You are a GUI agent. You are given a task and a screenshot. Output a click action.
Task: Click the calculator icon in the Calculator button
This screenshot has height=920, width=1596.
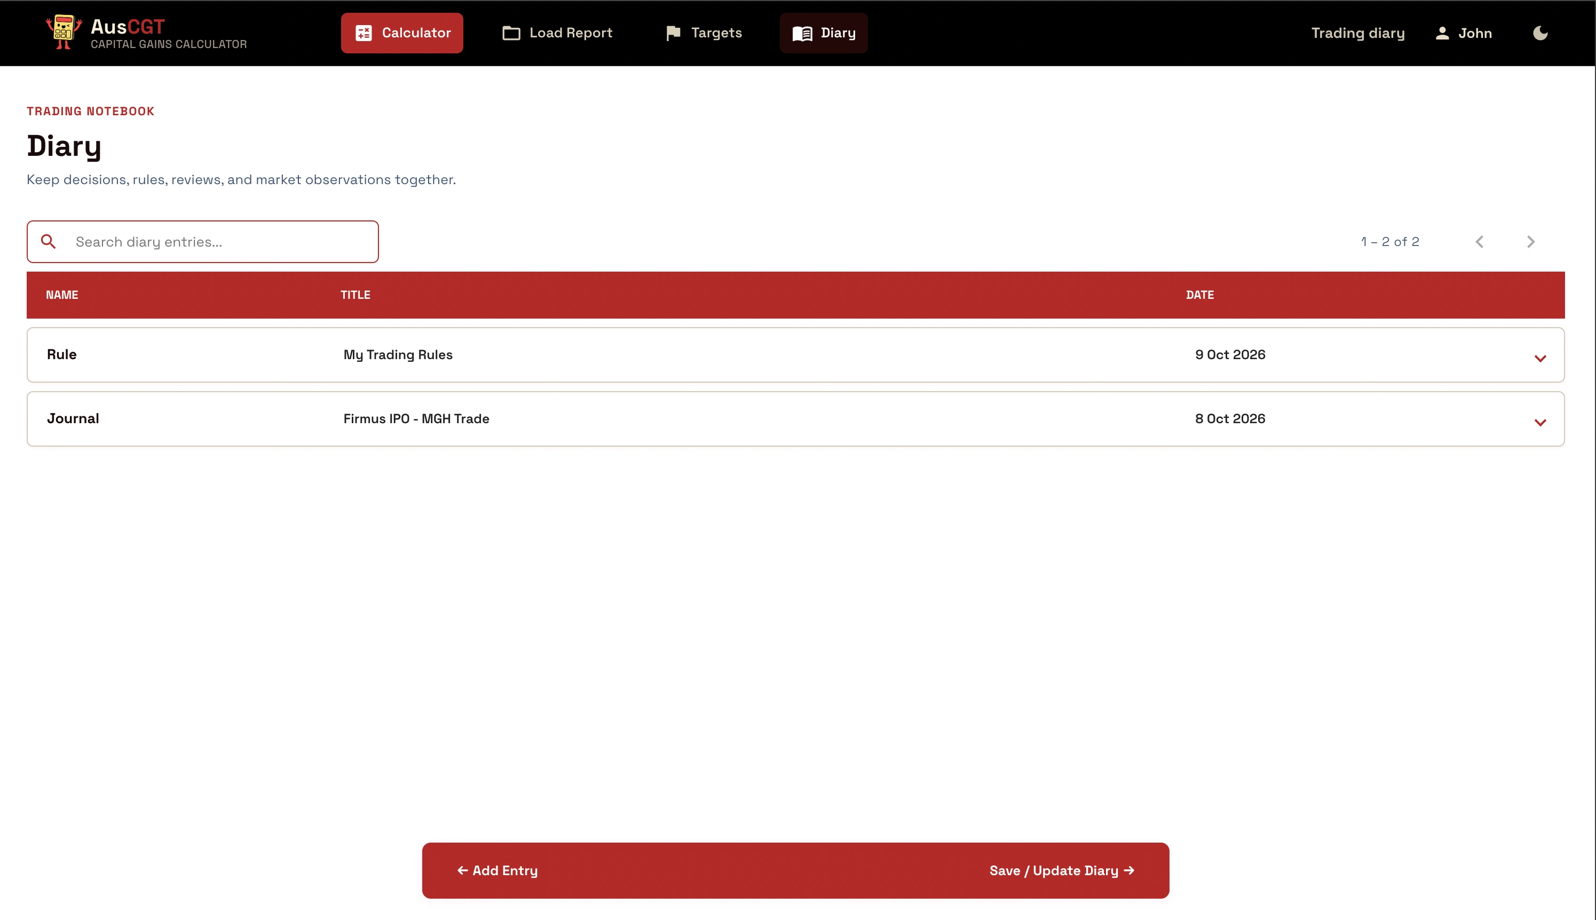pos(364,33)
